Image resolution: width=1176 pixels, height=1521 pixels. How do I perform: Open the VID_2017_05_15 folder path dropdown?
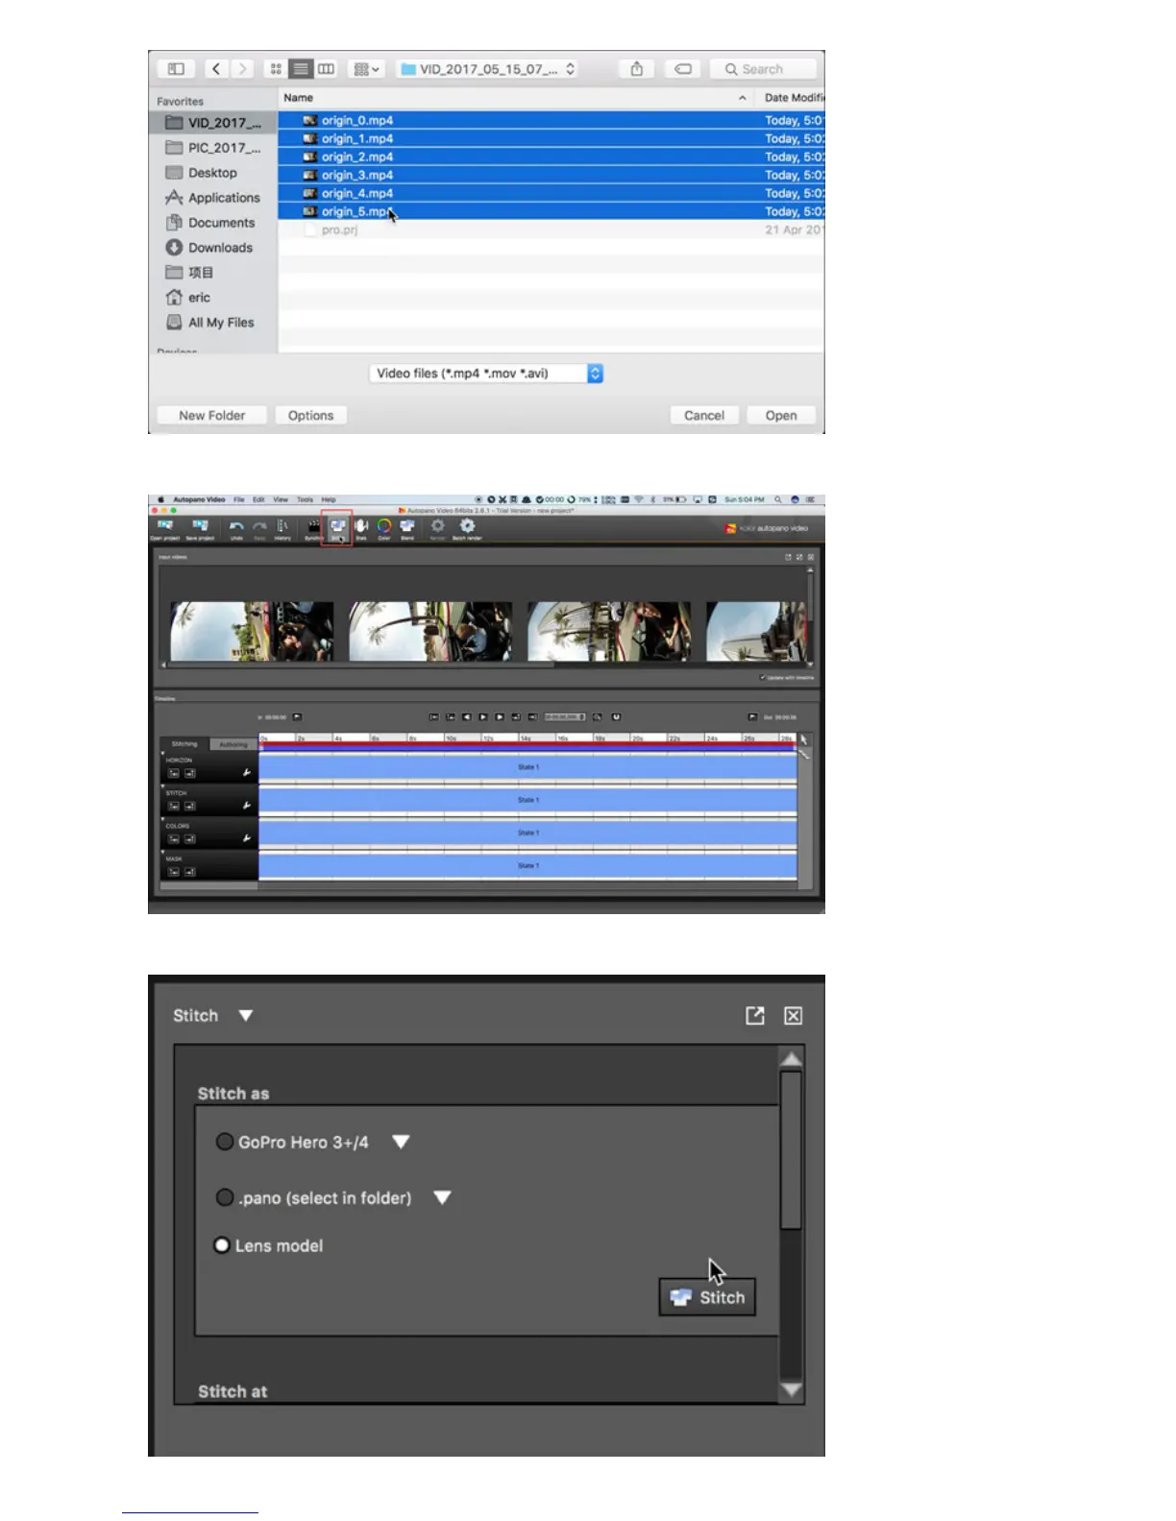488,69
